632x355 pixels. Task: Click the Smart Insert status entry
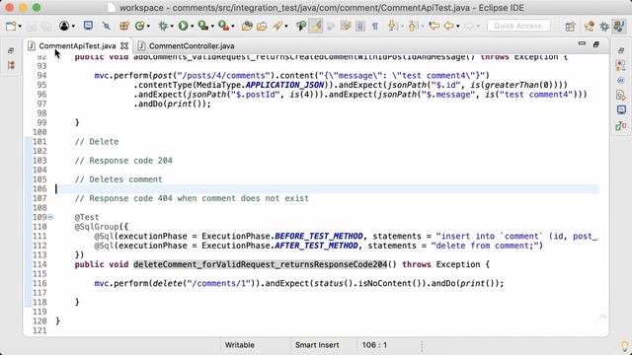point(317,345)
